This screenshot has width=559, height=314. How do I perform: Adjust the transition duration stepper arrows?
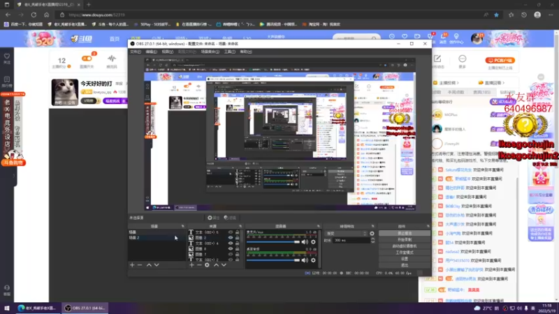(x=372, y=240)
